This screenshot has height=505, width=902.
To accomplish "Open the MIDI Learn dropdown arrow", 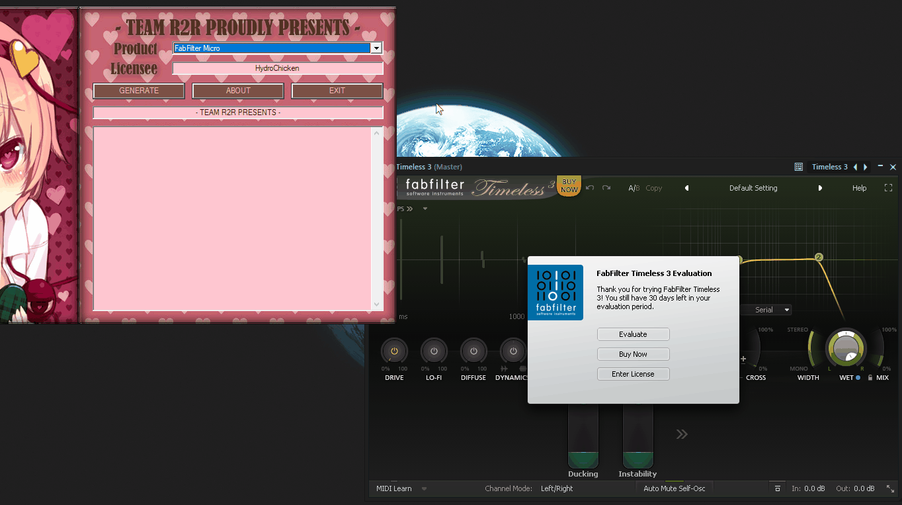I will point(424,489).
